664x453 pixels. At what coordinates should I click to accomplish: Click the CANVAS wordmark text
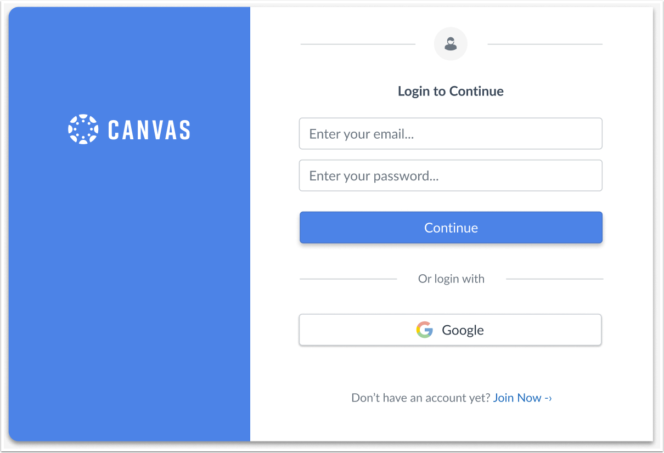click(x=149, y=130)
